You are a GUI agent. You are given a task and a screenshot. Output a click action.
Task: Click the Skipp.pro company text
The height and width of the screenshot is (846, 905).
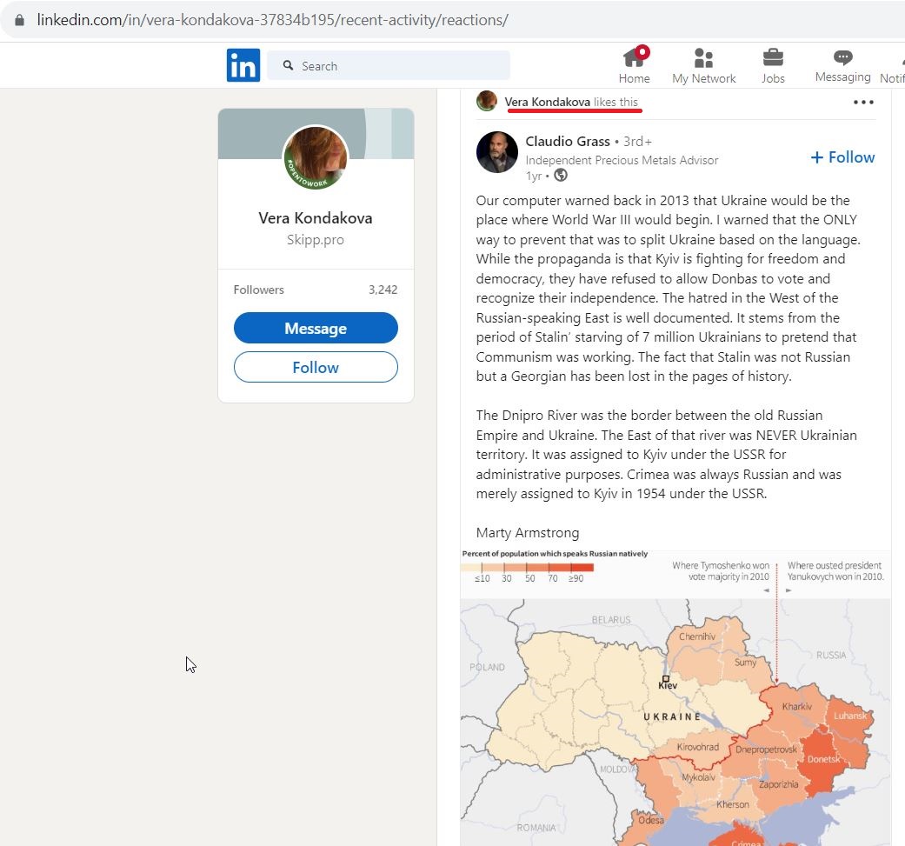[316, 239]
